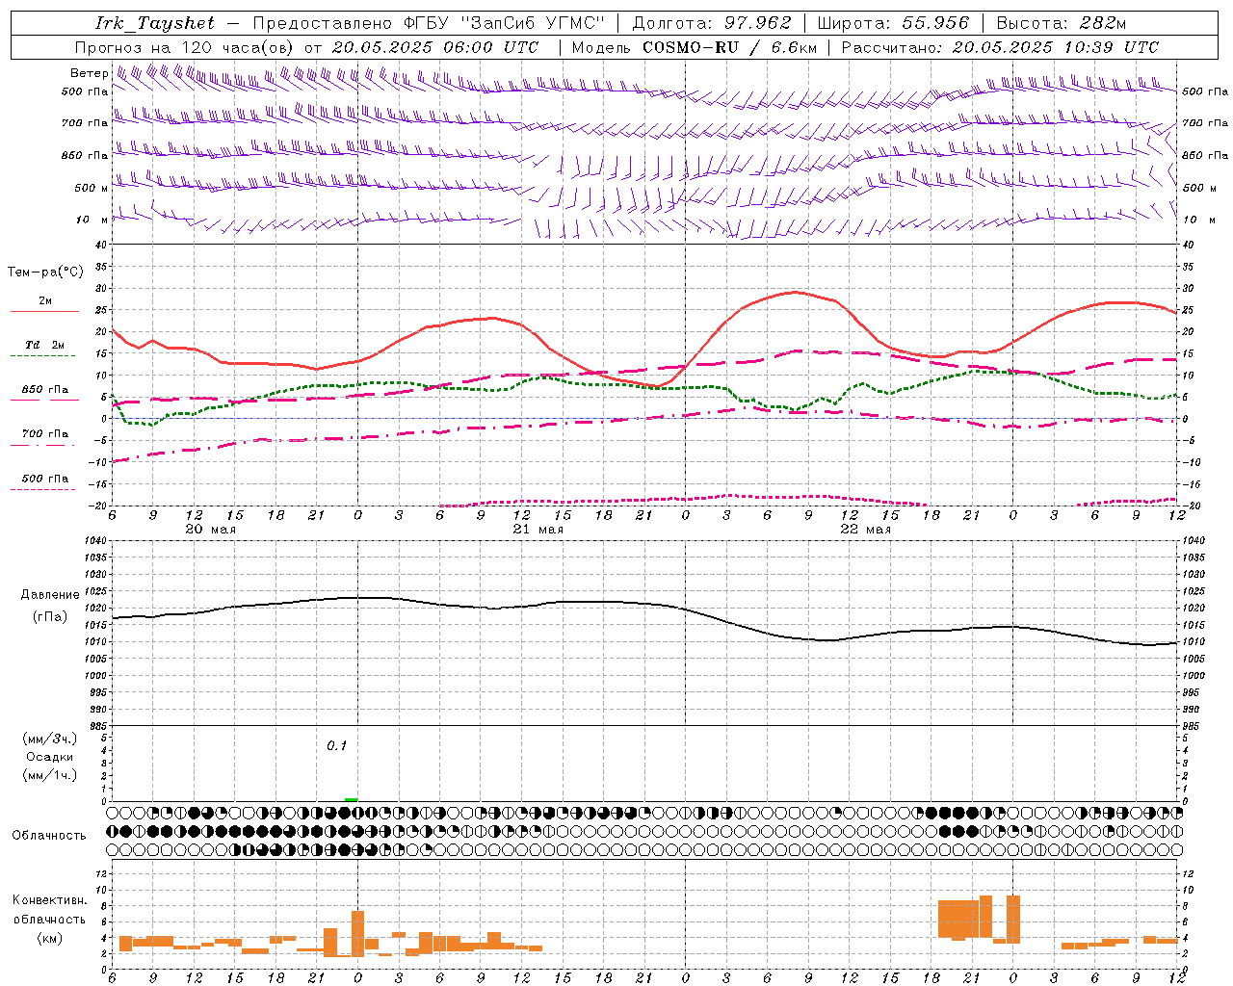Click the provider text "ЗапСиб УГМС"

532,23
